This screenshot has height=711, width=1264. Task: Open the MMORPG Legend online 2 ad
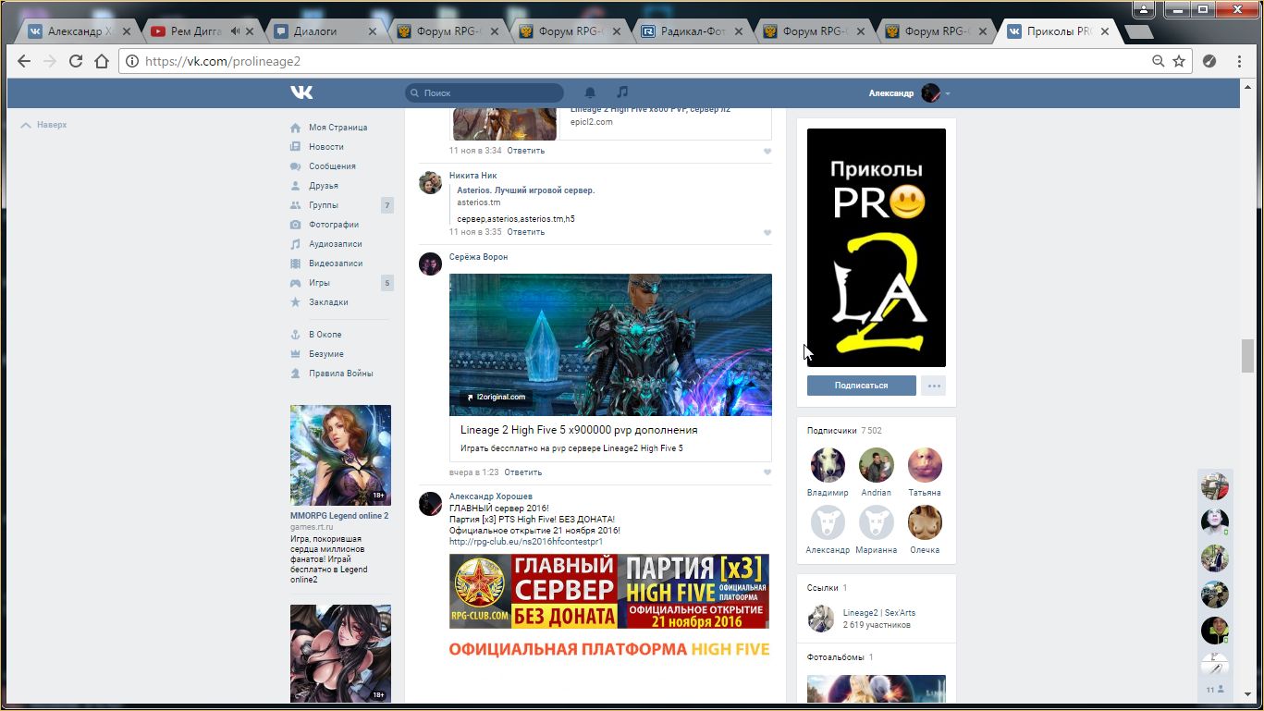pyautogui.click(x=340, y=455)
